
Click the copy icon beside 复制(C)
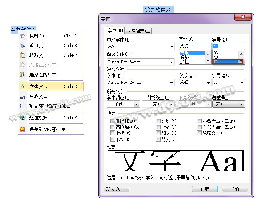[23, 36]
